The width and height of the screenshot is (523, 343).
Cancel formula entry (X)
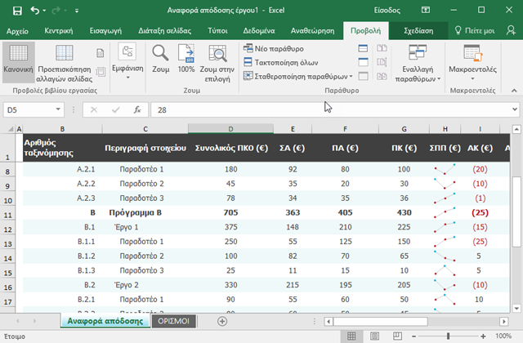point(94,110)
